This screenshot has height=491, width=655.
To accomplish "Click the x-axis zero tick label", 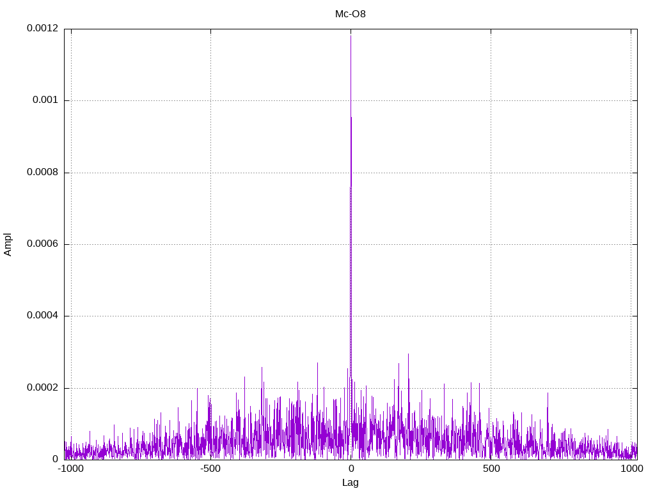I will pos(351,469).
